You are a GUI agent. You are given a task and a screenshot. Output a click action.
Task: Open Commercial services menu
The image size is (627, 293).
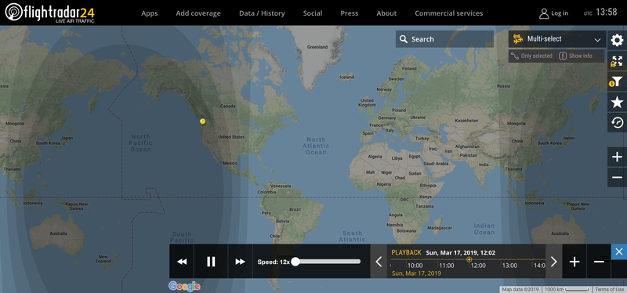coord(448,13)
